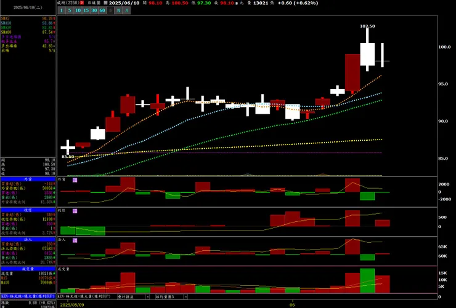Click red arrow icon beside stock code 3260
This screenshot has width=456, height=308.
coord(82,3)
